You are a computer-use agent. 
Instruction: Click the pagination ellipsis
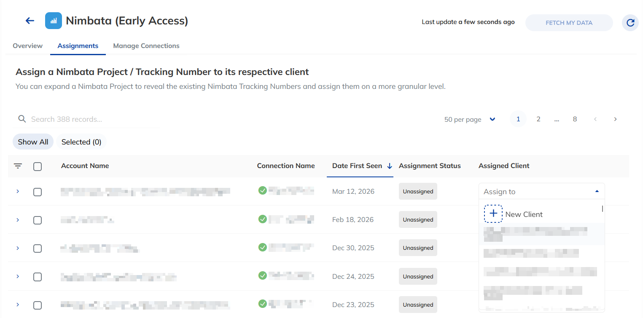(x=557, y=120)
